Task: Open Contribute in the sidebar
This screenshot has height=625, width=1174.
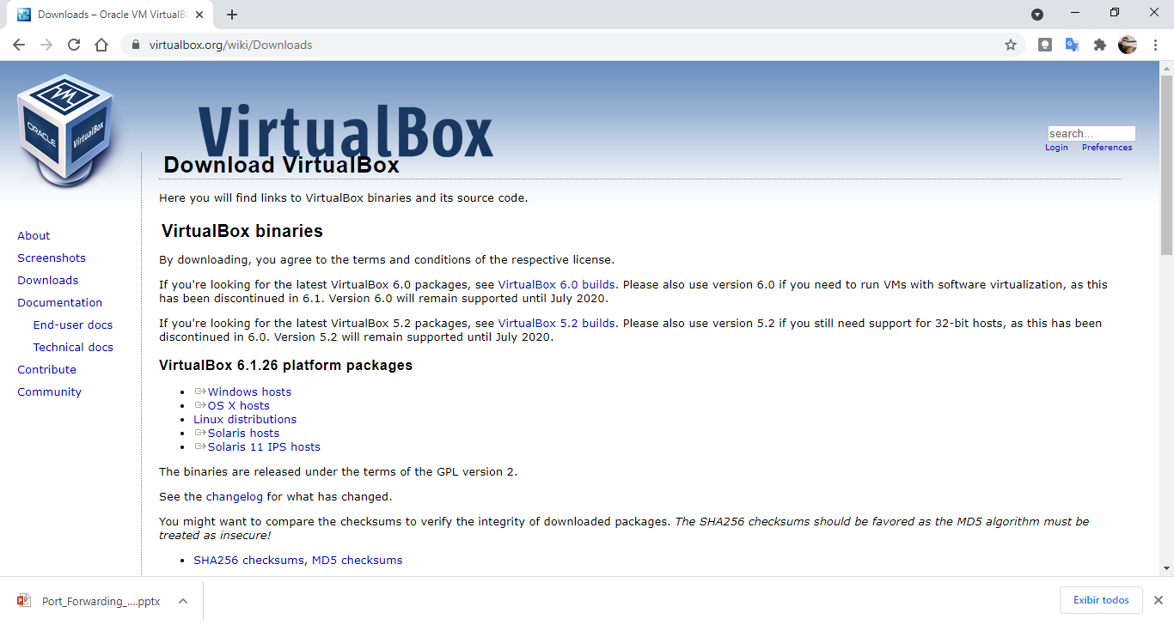Action: coord(46,369)
